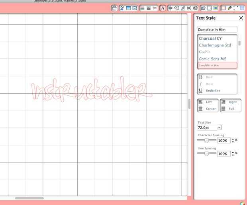247x205 pixels.
Task: Open the Page settings window icon
Action: tap(223, 8)
